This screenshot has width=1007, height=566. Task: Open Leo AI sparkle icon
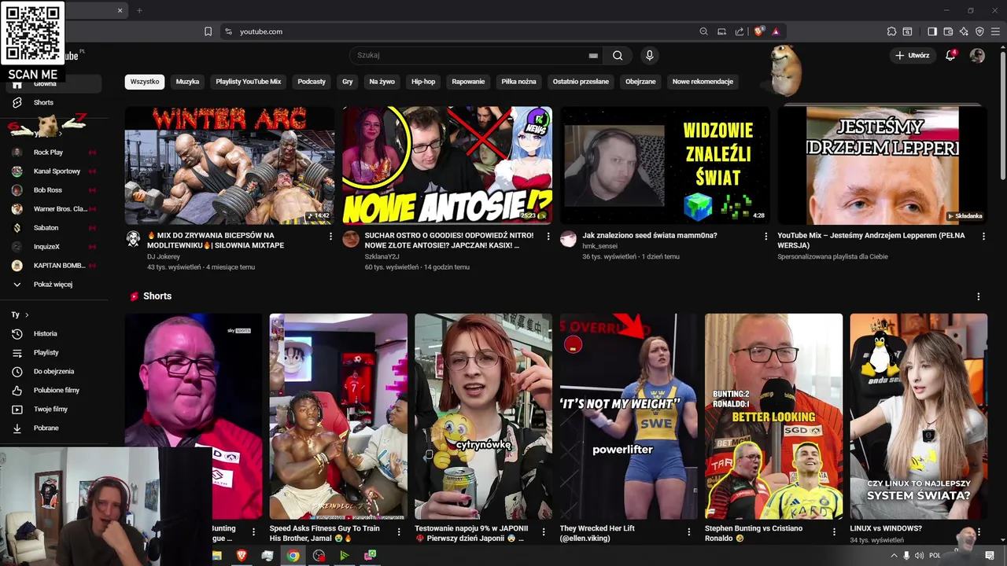tap(964, 31)
